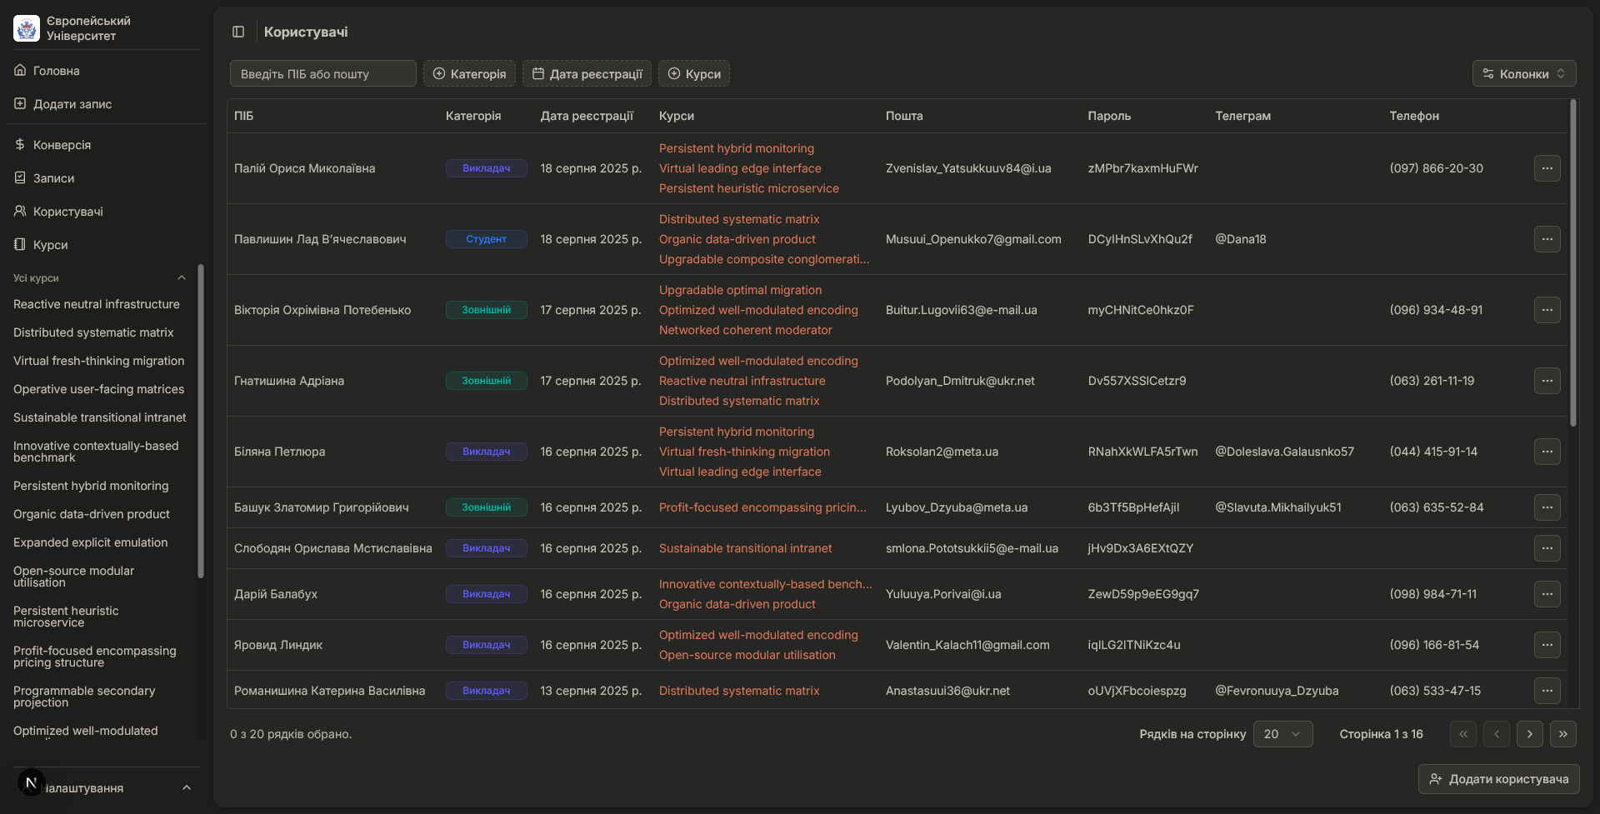Collapse the Усі курси section
The height and width of the screenshot is (814, 1600).
coord(181,278)
